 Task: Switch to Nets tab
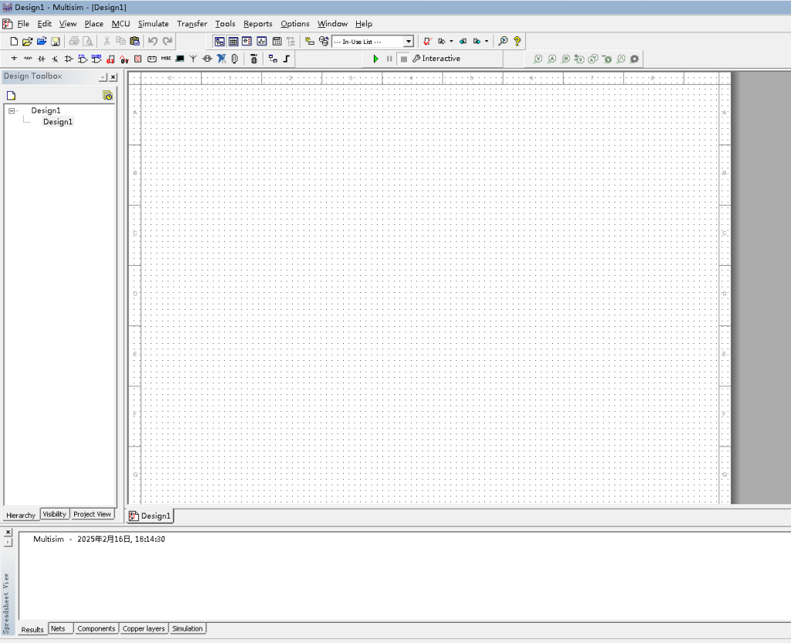pyautogui.click(x=58, y=628)
